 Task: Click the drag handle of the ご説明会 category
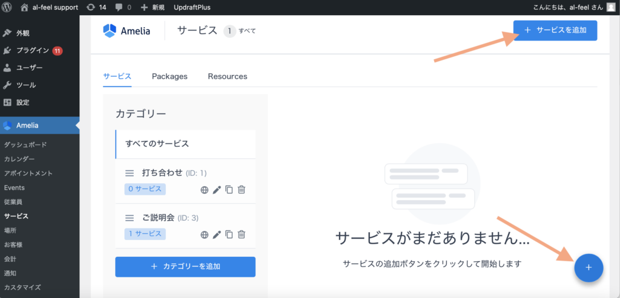point(129,218)
